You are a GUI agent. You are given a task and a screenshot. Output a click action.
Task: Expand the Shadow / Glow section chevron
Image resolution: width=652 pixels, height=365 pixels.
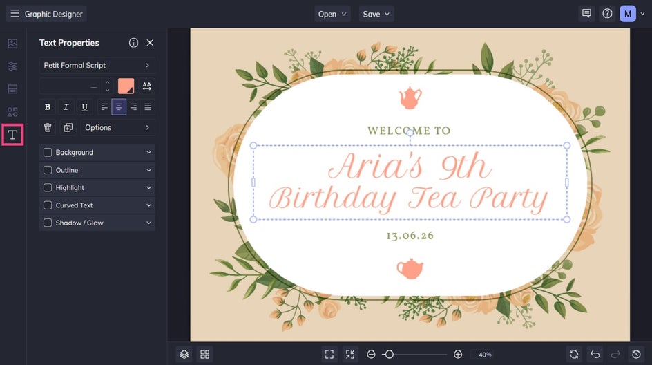tap(148, 223)
